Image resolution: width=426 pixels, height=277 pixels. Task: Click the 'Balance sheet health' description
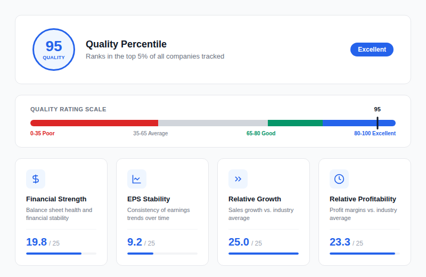click(59, 214)
